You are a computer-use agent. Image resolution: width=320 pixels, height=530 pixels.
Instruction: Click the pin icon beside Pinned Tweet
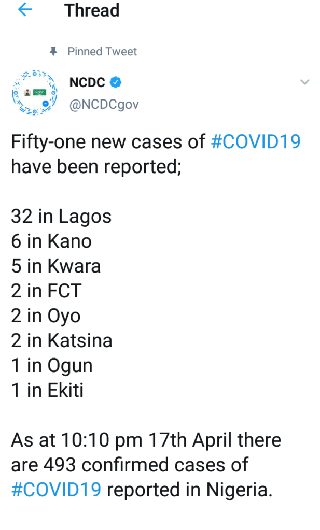tap(53, 52)
